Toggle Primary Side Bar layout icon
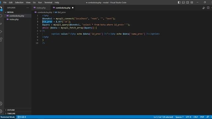 pyautogui.click(x=179, y=2)
